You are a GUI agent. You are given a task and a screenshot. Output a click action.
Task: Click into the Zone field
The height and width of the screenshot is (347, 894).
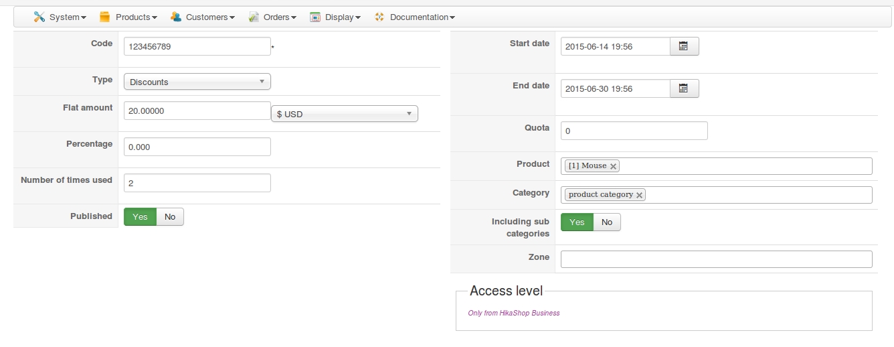(716, 259)
